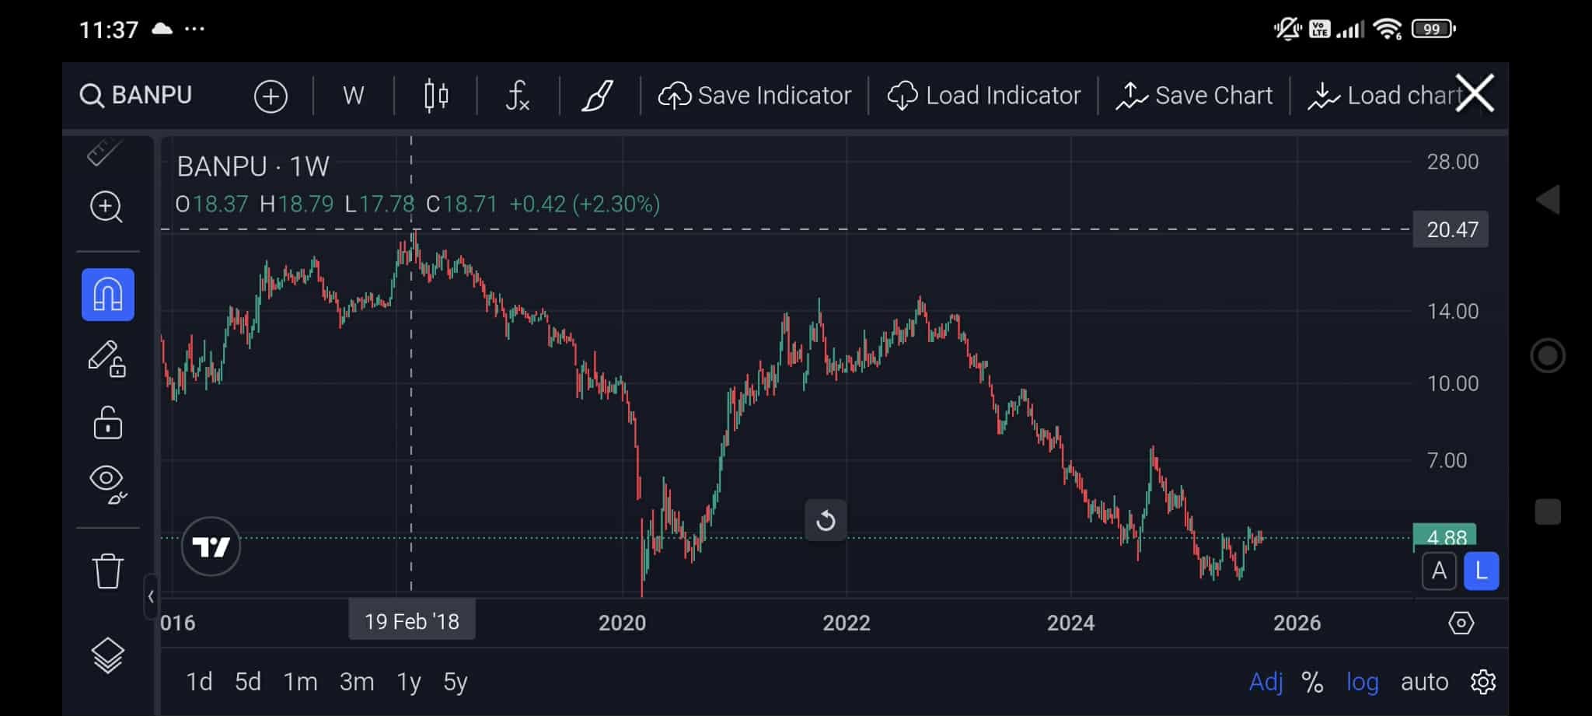Tap the Android home circle
Image resolution: width=1592 pixels, height=716 pixels.
[1548, 356]
